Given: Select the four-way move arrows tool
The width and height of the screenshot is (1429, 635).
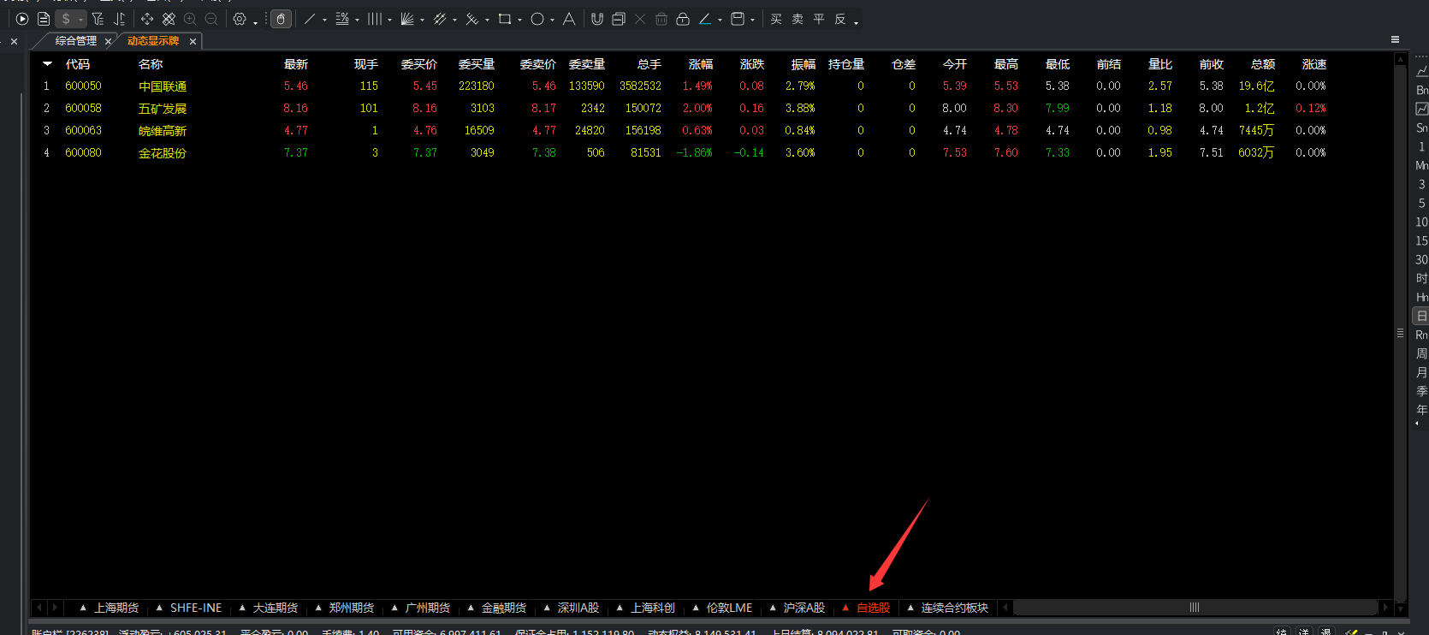Looking at the screenshot, I should [x=147, y=19].
